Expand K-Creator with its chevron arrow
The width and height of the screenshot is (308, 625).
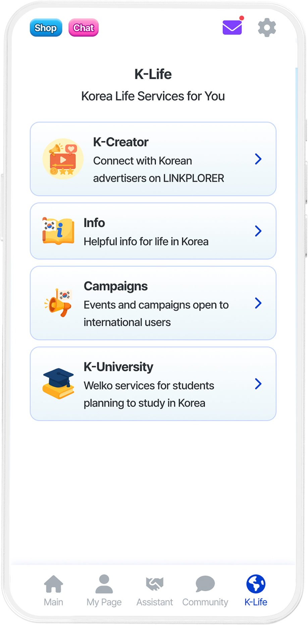[x=258, y=159]
